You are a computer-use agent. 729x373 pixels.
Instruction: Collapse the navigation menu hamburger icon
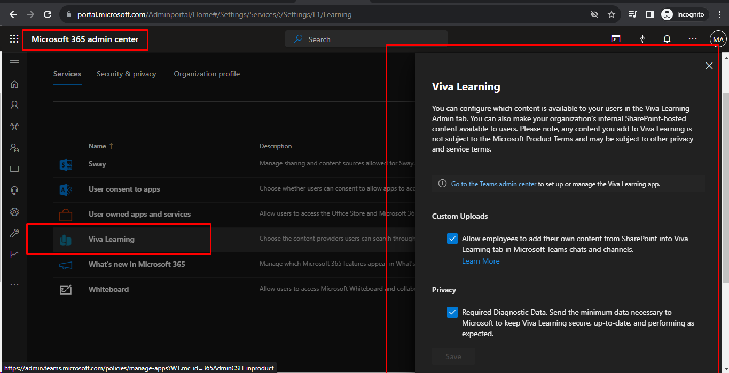14,63
